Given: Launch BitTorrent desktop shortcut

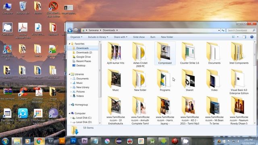Looking at the screenshot, I should click(x=53, y=115).
